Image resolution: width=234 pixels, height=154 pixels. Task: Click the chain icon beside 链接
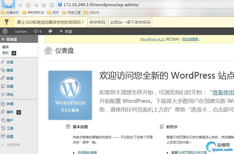tap(3, 78)
